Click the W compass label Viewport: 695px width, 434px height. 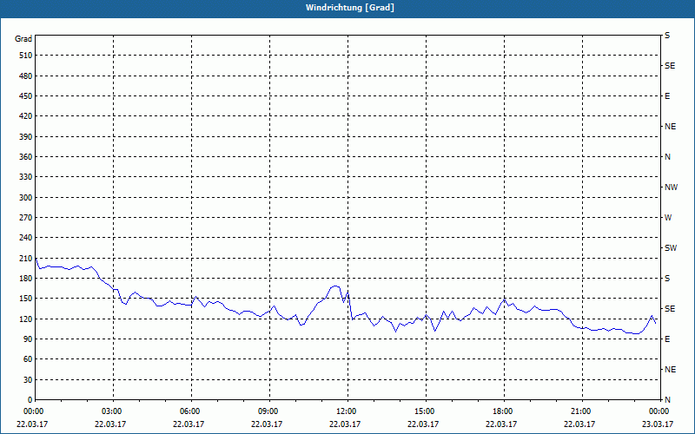668,218
